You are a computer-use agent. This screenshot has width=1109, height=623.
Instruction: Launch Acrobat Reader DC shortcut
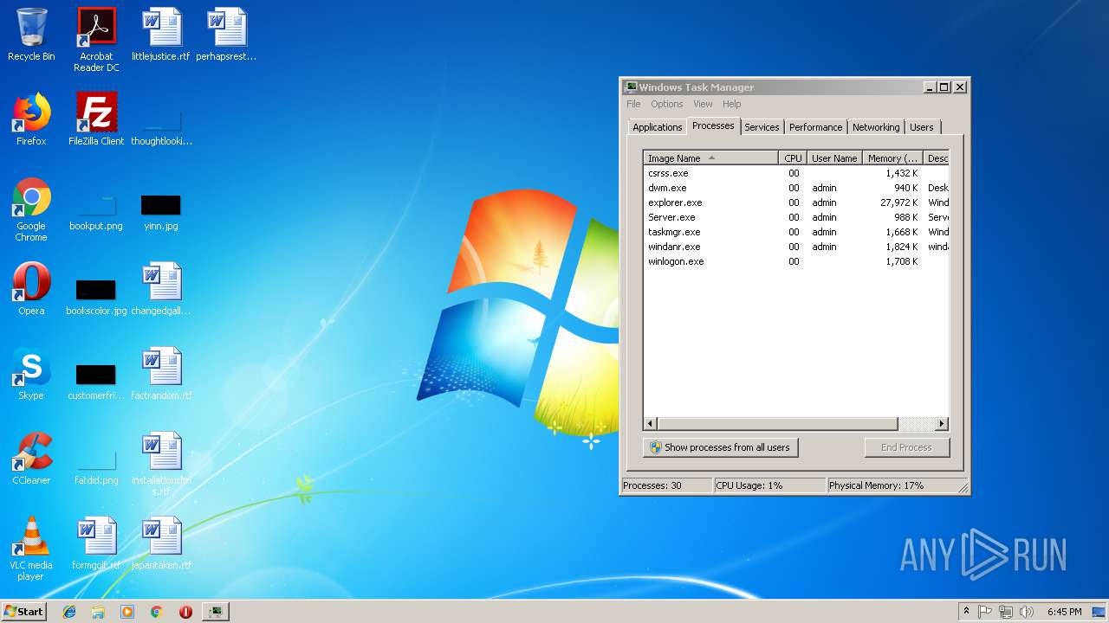(x=96, y=40)
